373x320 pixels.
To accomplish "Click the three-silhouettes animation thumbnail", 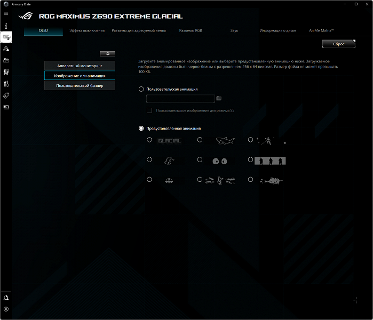I will [x=270, y=161].
